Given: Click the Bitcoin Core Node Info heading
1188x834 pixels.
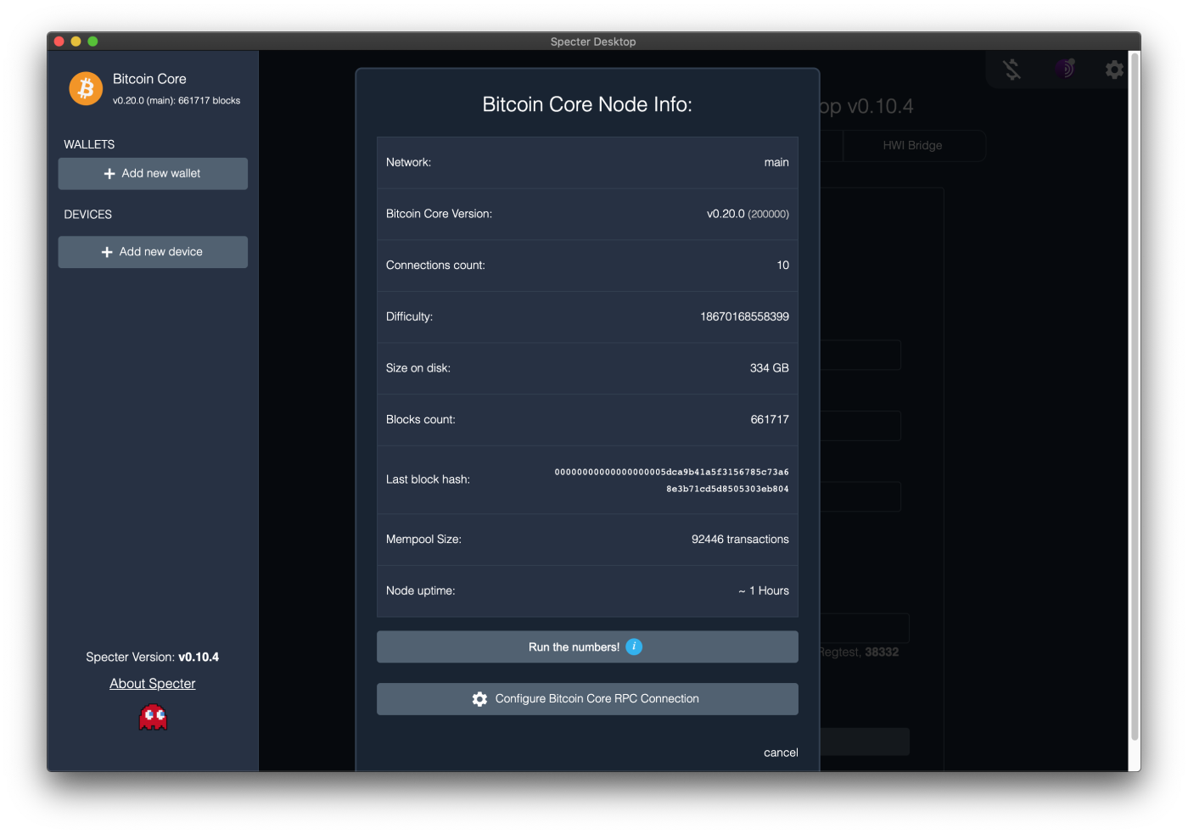Looking at the screenshot, I should tap(587, 104).
